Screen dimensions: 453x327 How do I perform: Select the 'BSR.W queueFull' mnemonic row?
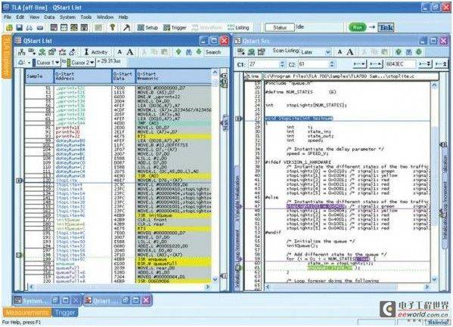[x=173, y=264]
